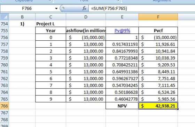Click the cell with 0.50186628

pyautogui.click(x=122, y=92)
